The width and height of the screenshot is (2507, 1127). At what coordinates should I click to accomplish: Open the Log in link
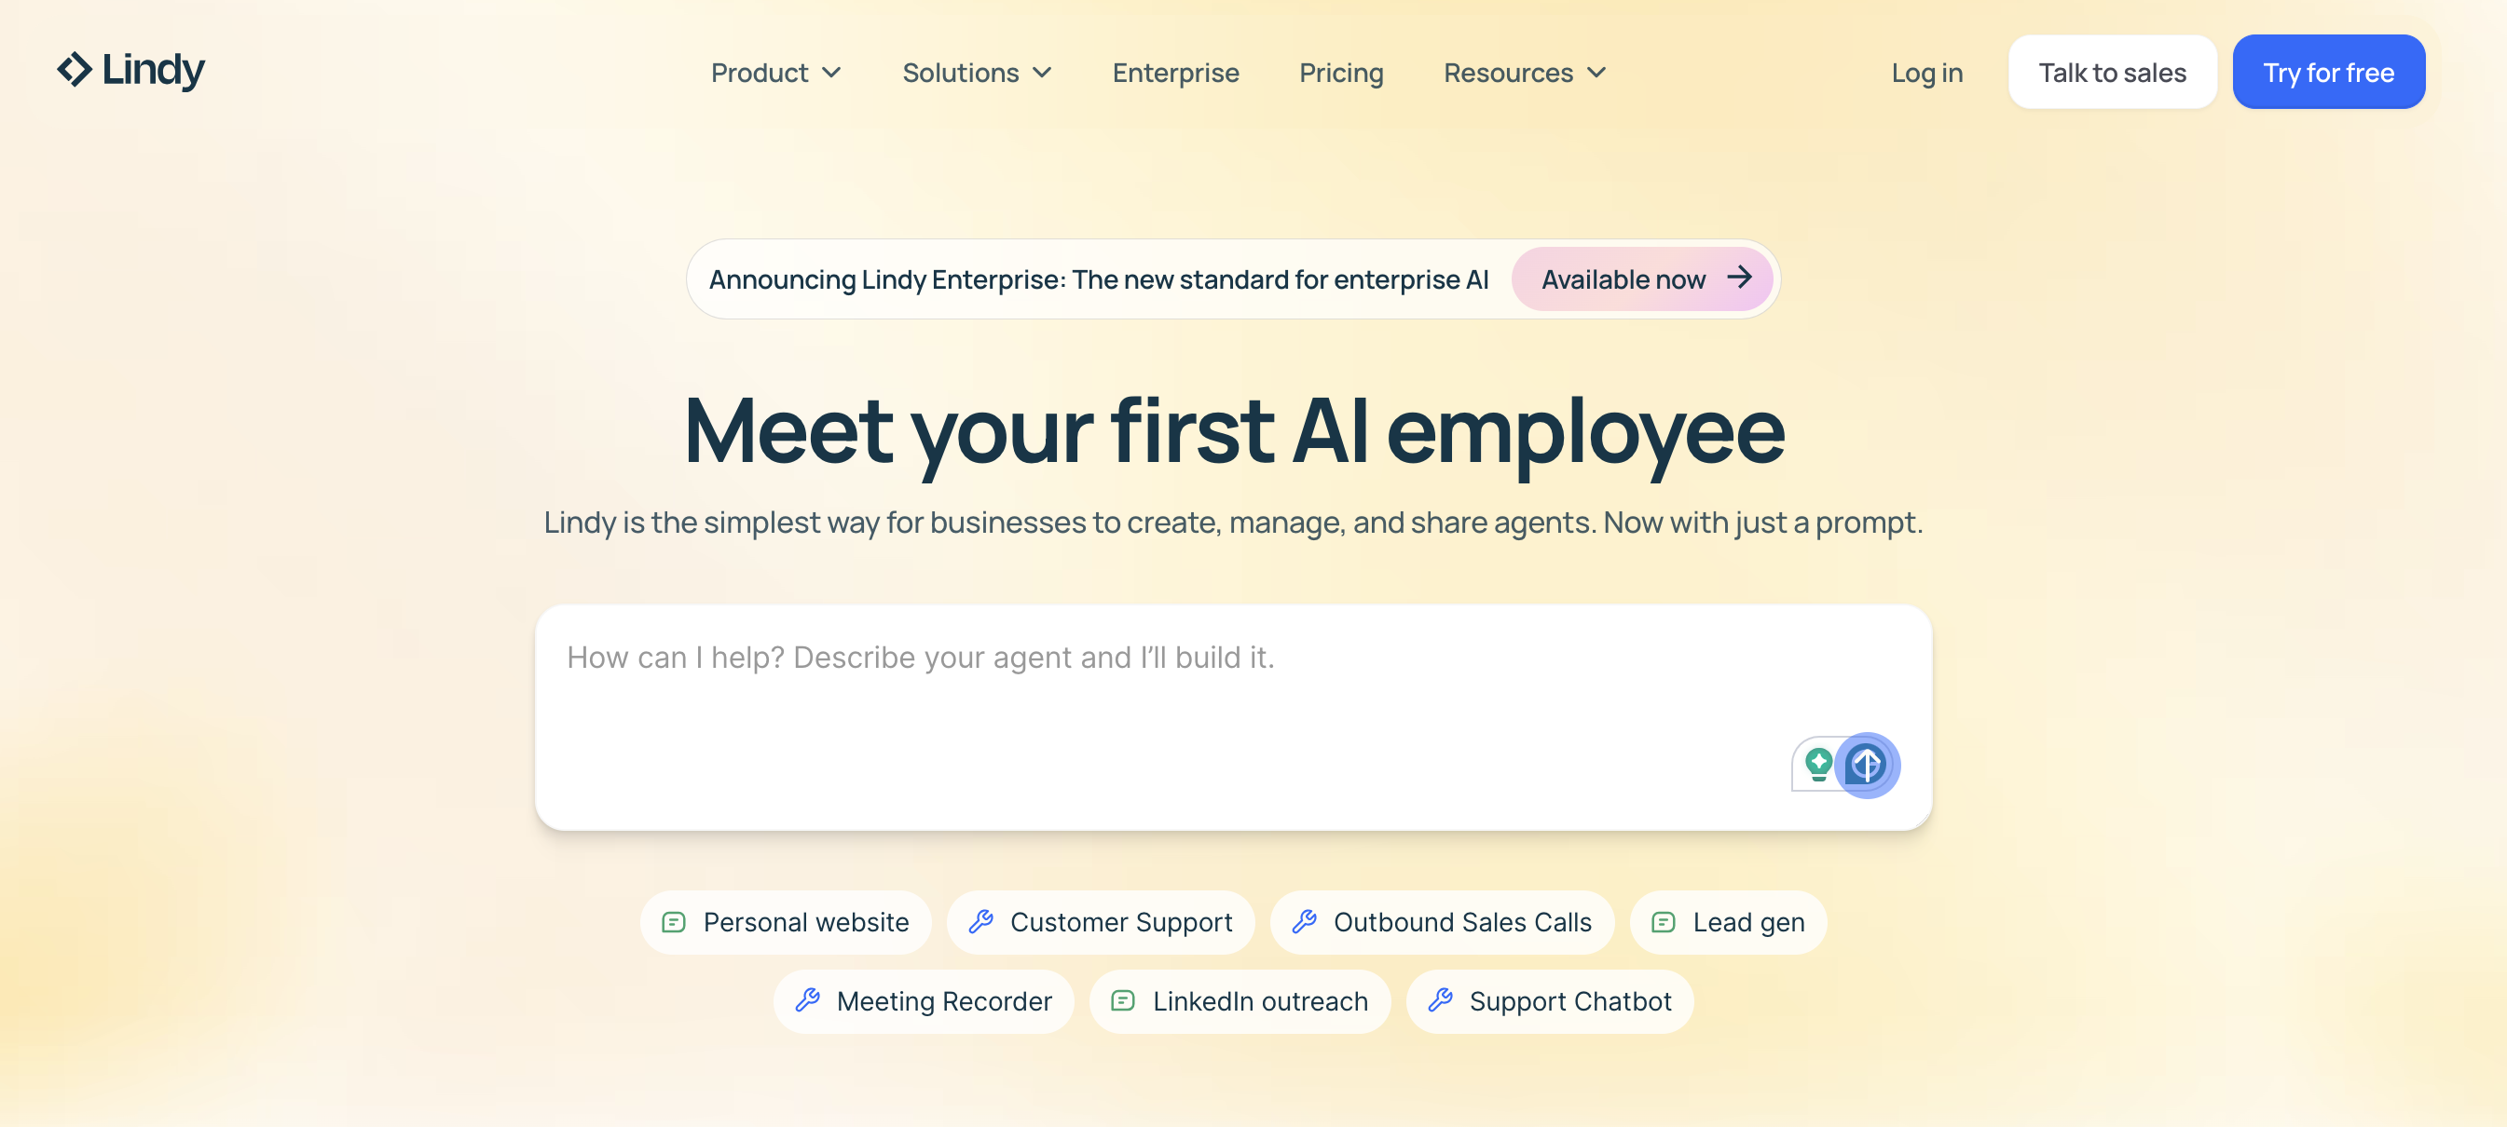pyautogui.click(x=1927, y=73)
